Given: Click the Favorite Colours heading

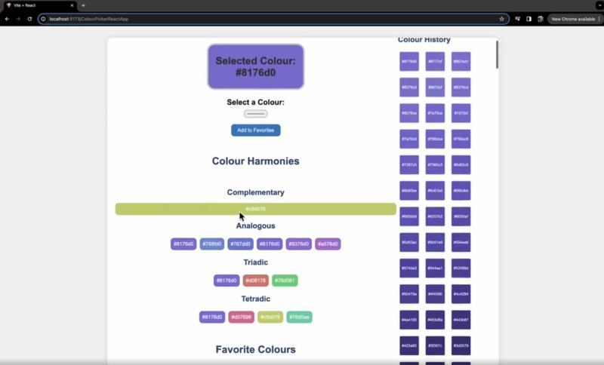Looking at the screenshot, I should tap(255, 350).
